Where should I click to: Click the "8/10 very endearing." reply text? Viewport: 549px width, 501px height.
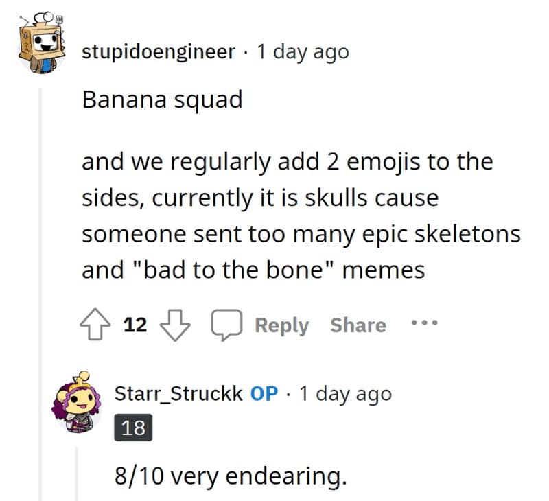(231, 474)
